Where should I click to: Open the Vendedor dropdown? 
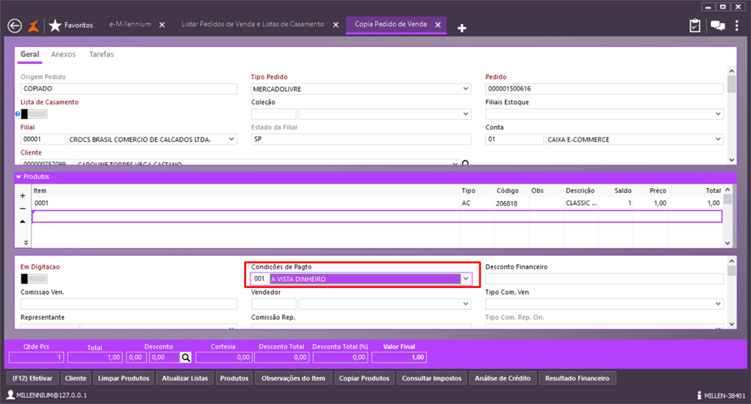466,304
